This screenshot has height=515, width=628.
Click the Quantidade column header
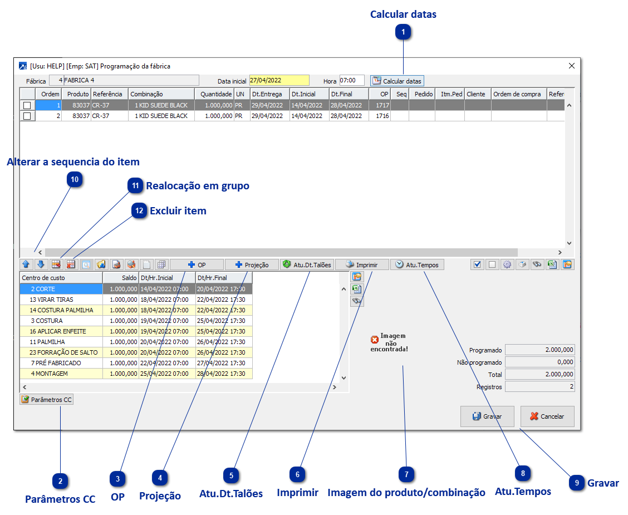click(214, 94)
